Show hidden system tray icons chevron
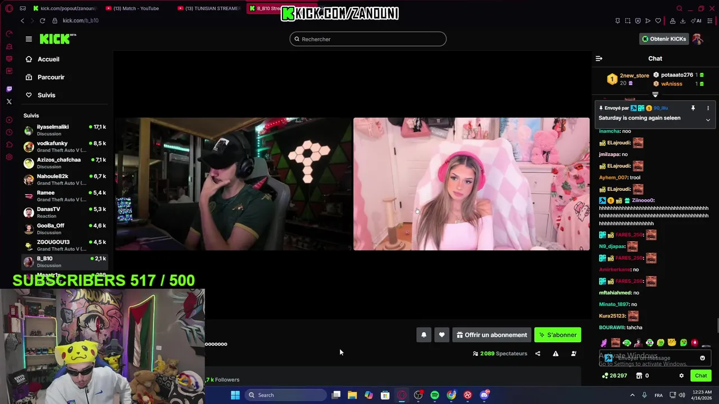 click(632, 395)
